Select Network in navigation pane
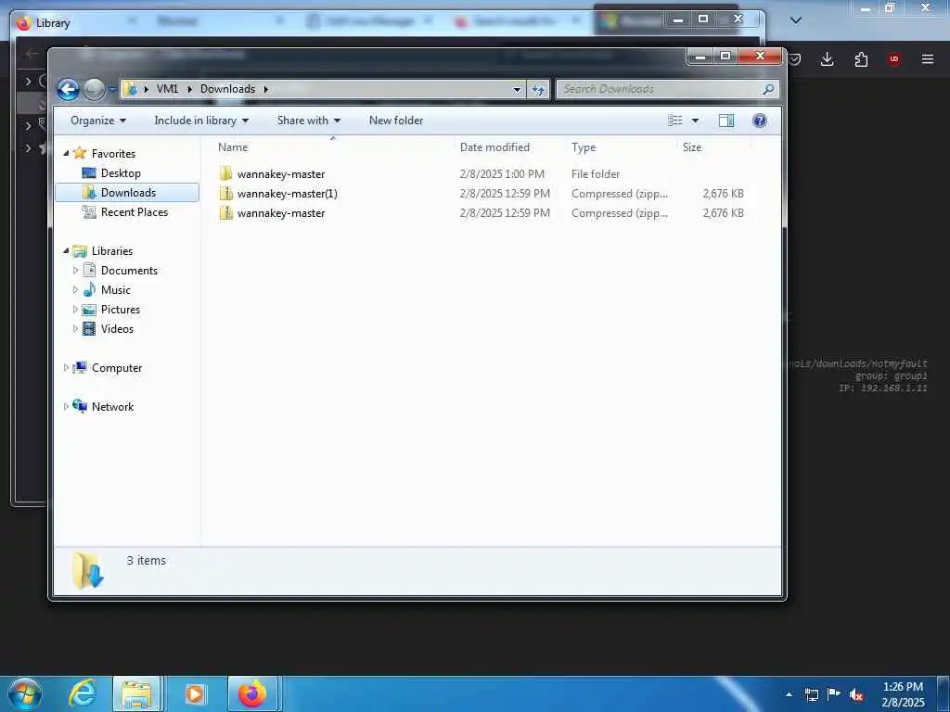This screenshot has height=712, width=950. pos(112,407)
